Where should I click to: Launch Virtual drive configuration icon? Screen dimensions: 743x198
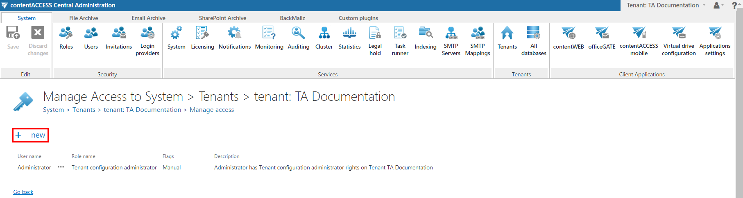click(x=678, y=40)
